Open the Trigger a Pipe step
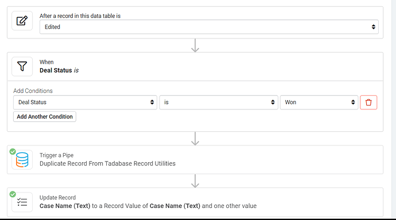The image size is (396, 220). click(x=195, y=159)
